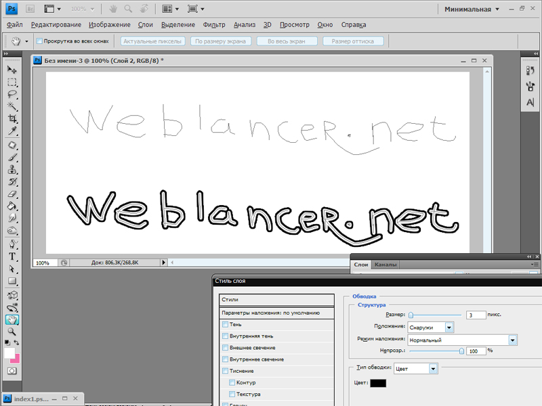Select the Pen tool
This screenshot has height=406, width=542.
pos(12,244)
